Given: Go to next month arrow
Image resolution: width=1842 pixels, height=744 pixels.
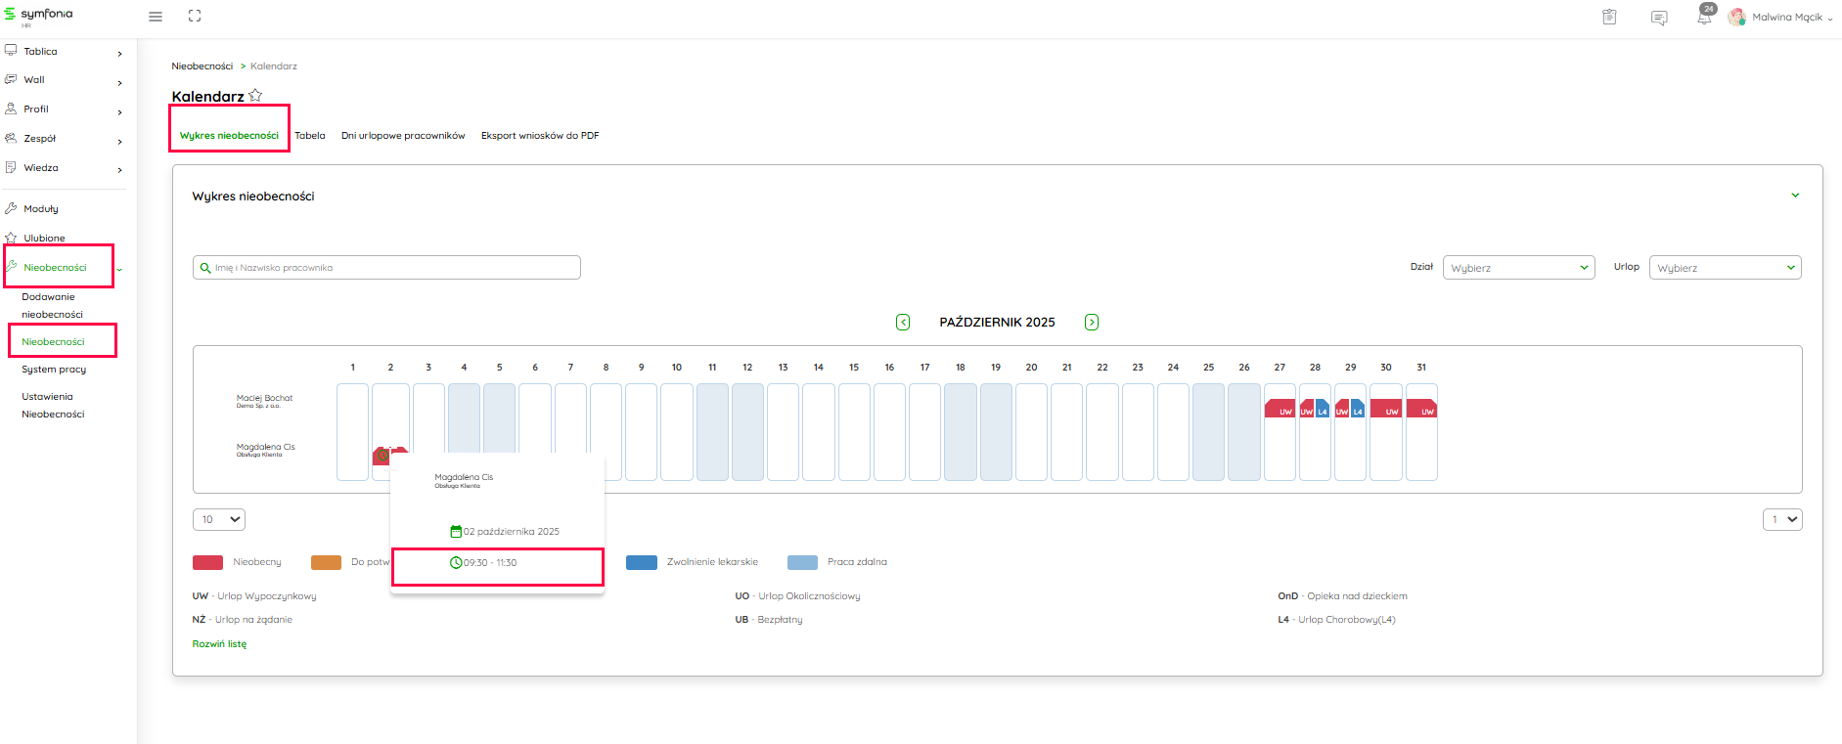Looking at the screenshot, I should pos(1092,323).
